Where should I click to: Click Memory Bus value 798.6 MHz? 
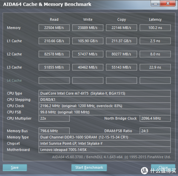click(x=54, y=131)
